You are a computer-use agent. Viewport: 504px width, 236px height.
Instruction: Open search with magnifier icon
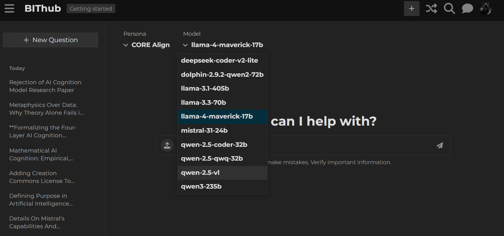[x=449, y=8]
